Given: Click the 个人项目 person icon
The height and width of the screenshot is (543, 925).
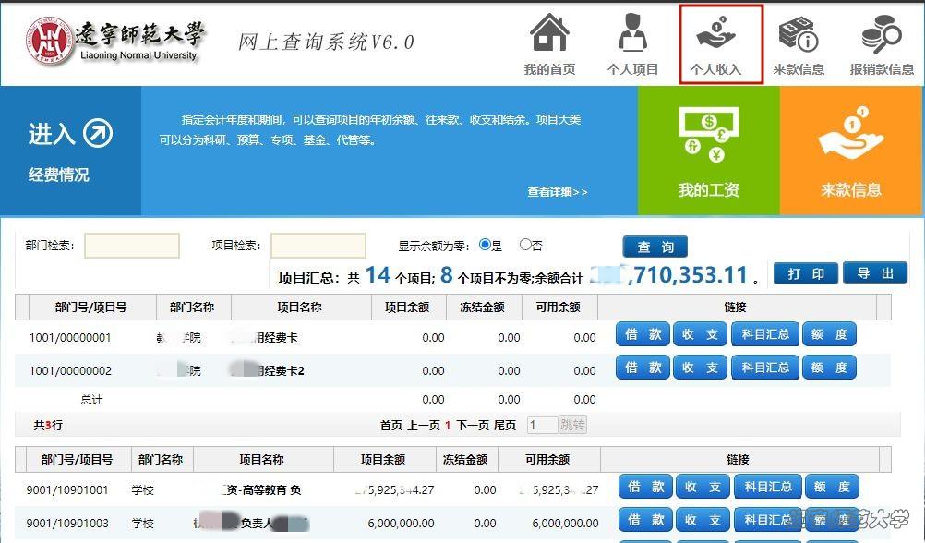Looking at the screenshot, I should point(632,34).
